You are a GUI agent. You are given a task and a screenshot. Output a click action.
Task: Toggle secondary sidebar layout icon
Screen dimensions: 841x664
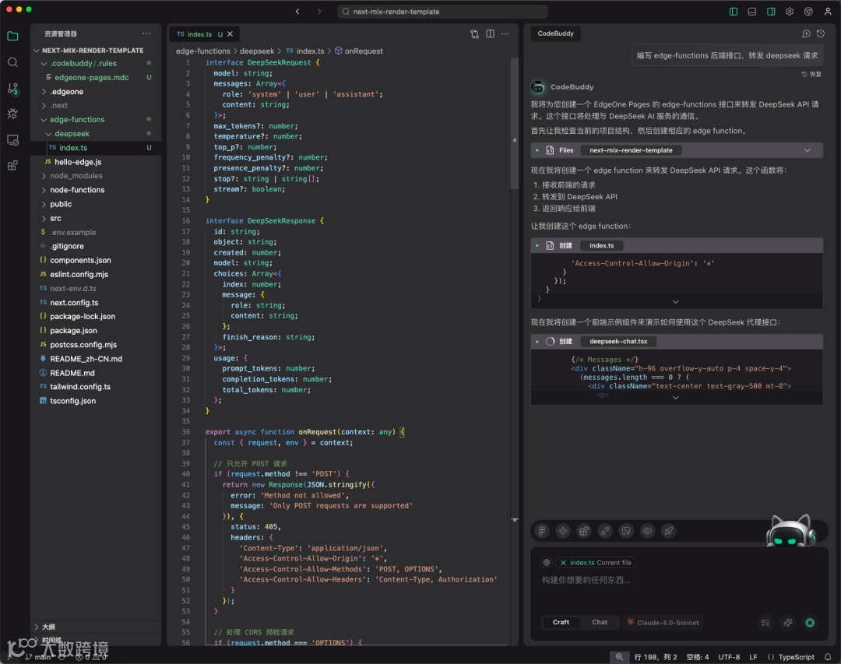(x=771, y=11)
